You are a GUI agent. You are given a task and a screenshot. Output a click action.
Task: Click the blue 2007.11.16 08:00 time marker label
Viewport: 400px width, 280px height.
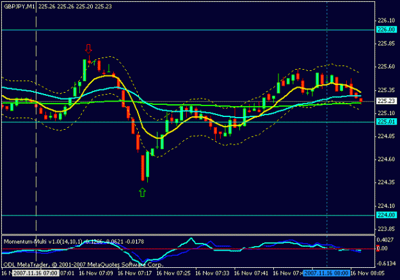click(x=326, y=273)
